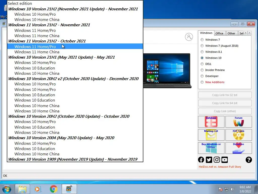The height and width of the screenshot is (194, 258).
Task: Select the Windows 8.1 radio button
Action: [202, 52]
